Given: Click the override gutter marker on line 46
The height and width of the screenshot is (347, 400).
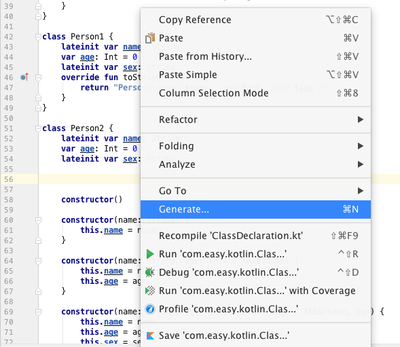Looking at the screenshot, I should 24,77.
